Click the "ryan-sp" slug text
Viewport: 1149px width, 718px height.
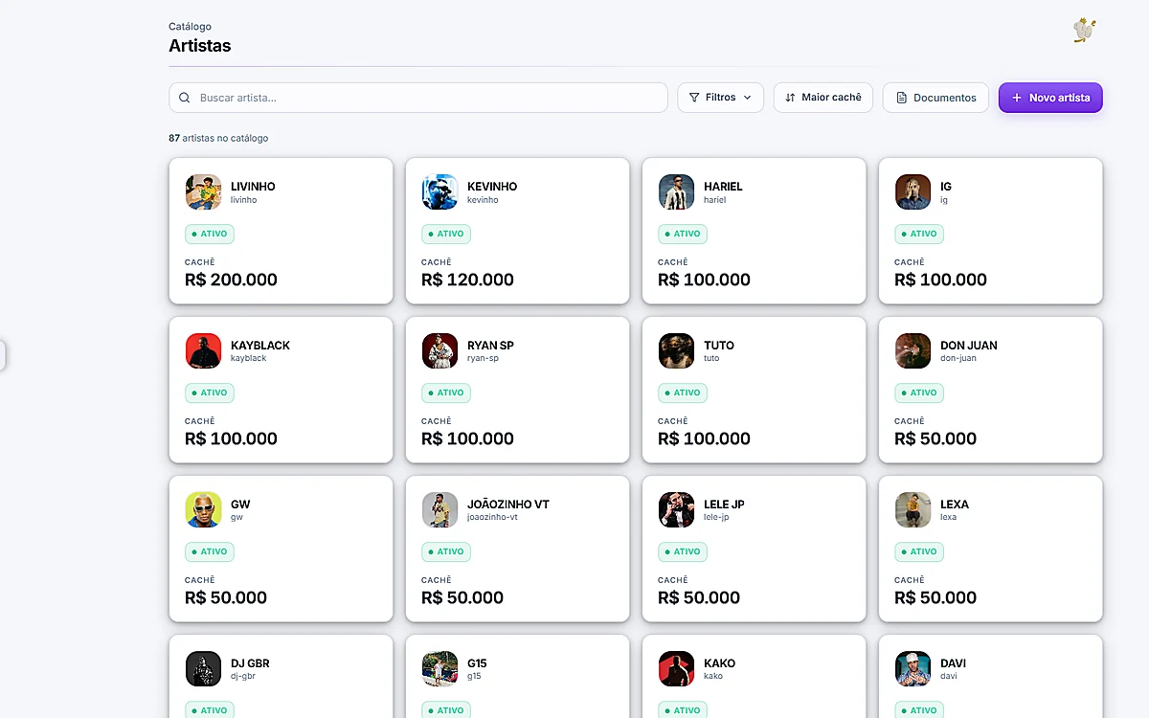tap(483, 359)
